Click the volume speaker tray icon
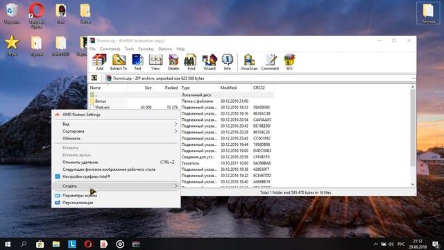Viewport: 444px width, 250px height. (391, 244)
